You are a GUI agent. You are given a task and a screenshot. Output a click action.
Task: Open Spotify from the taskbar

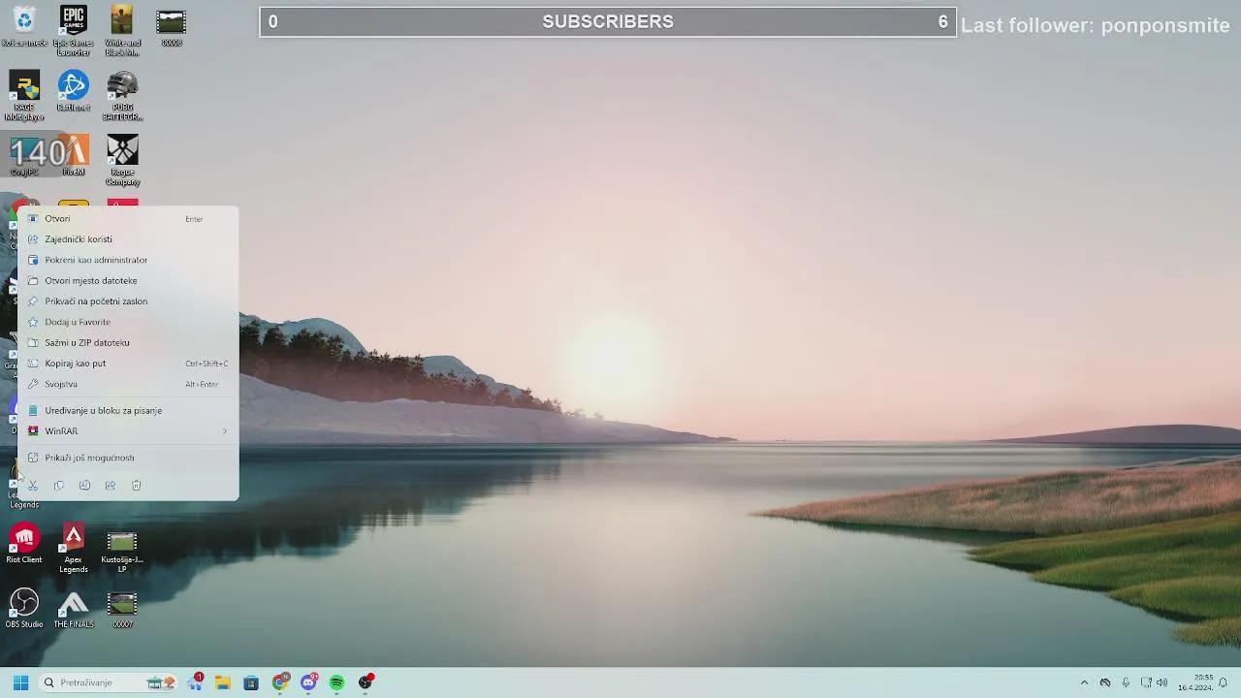tap(336, 682)
